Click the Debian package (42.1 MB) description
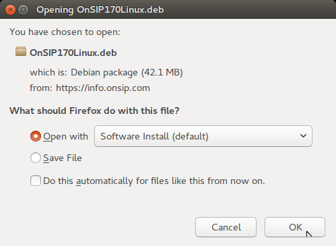Image resolution: width=336 pixels, height=246 pixels. [x=127, y=72]
